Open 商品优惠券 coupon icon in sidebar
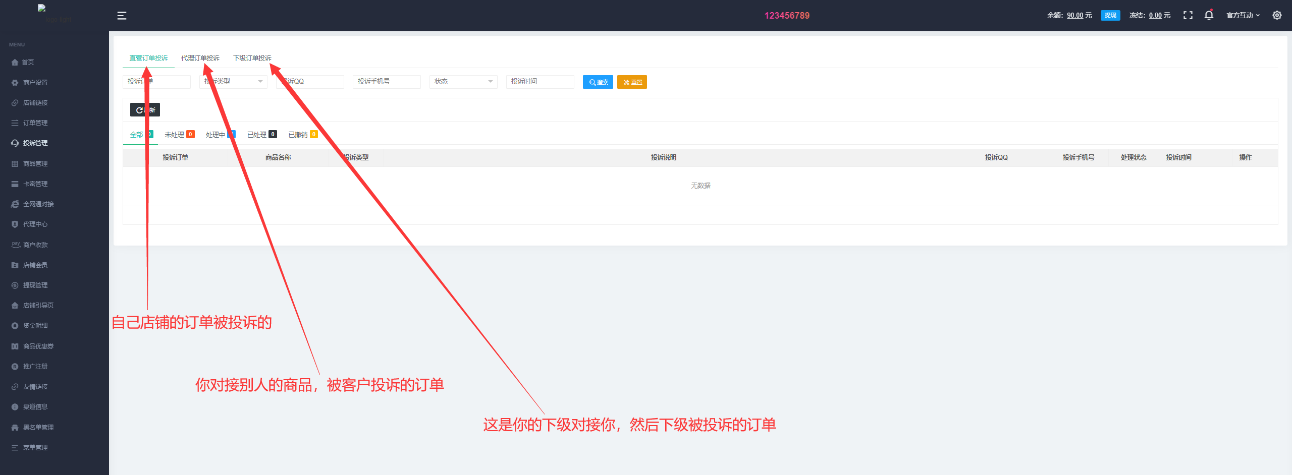 [x=15, y=346]
